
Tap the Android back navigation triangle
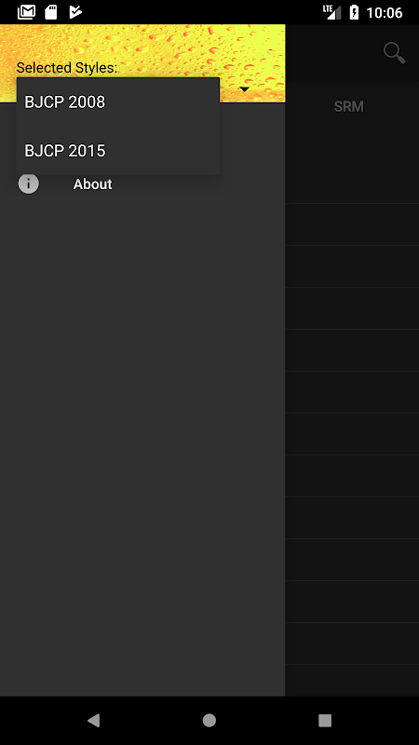click(x=94, y=720)
